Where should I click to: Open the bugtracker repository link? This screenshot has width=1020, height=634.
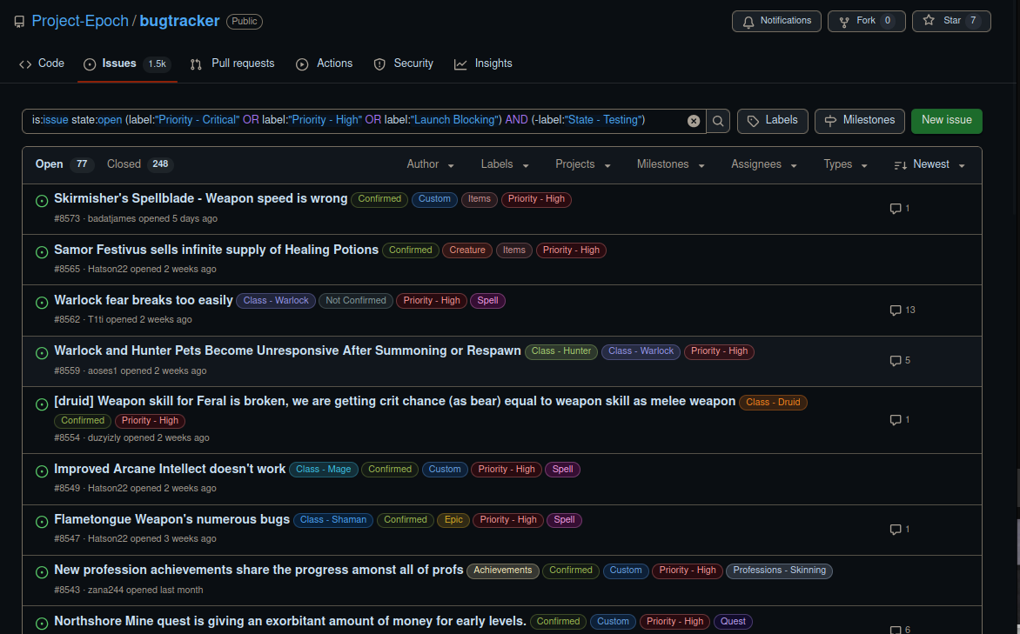pos(179,22)
